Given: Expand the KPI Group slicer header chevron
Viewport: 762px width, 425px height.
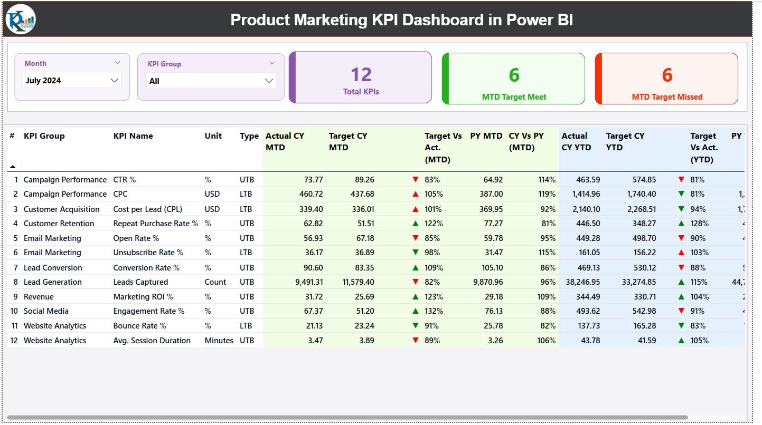Looking at the screenshot, I should pos(272,62).
